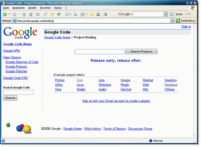Click the scrollbar up arrow
The height and width of the screenshot is (147, 201).
(x=195, y=26)
